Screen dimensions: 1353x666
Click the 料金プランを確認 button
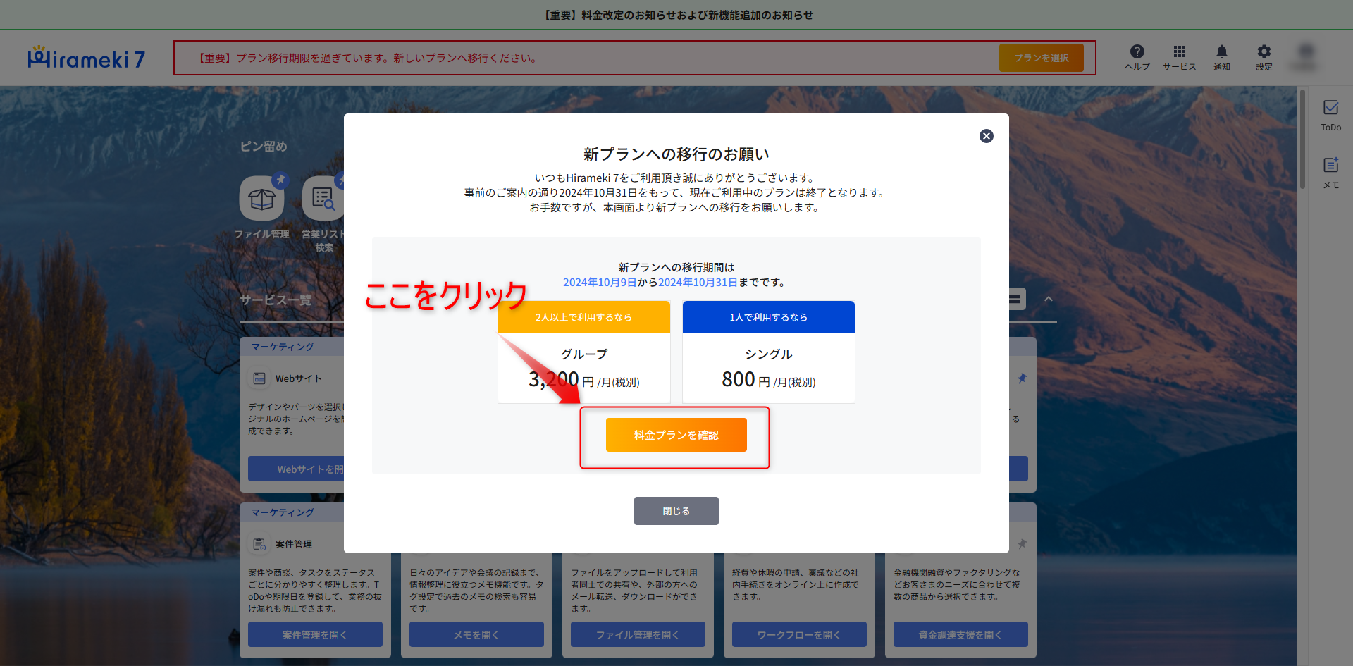coord(676,435)
